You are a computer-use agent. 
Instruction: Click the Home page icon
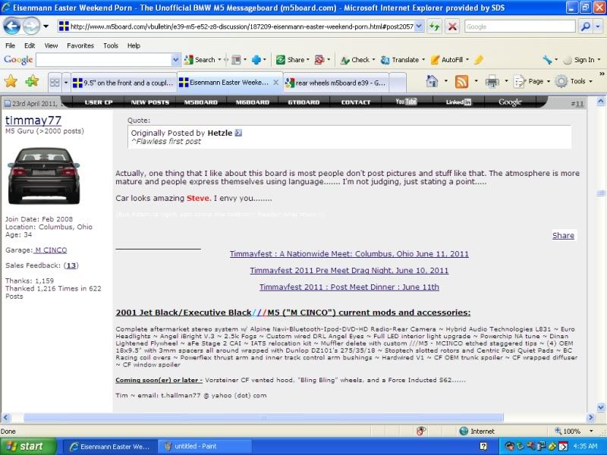click(x=432, y=81)
